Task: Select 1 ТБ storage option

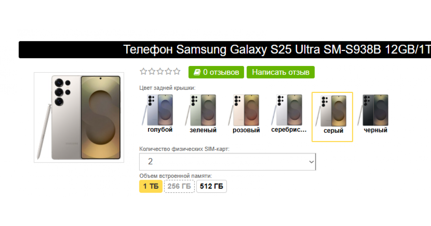Action: coord(151,186)
